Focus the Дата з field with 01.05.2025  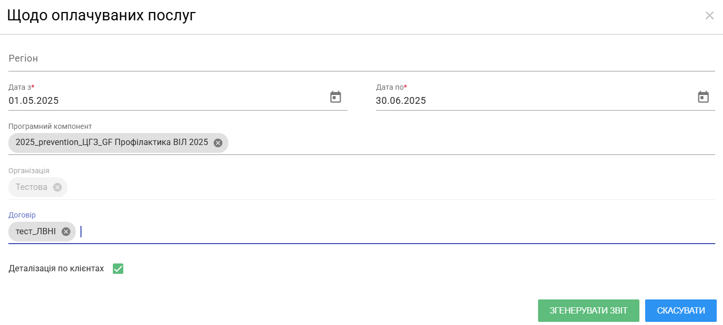(167, 101)
